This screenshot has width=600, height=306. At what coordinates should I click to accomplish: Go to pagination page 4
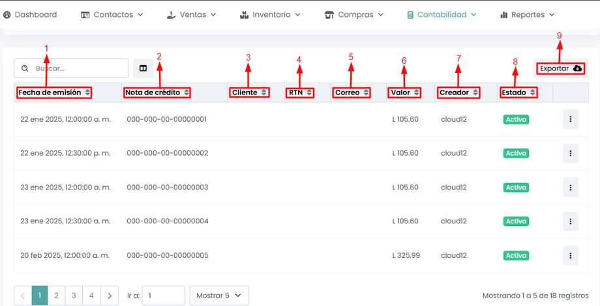tap(91, 296)
